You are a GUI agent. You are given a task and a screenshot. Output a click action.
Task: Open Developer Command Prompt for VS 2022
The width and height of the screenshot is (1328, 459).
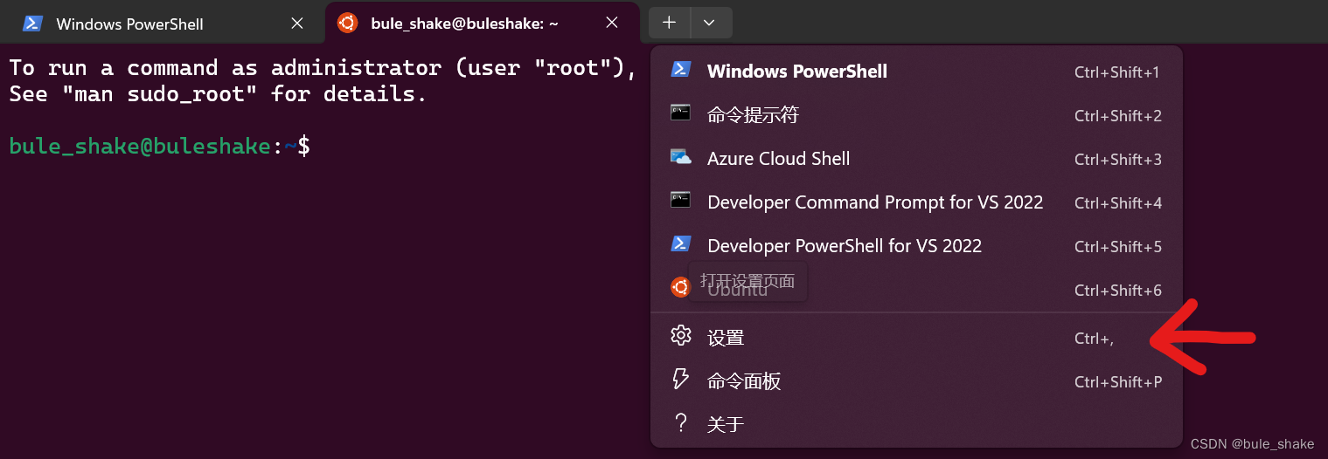(916, 202)
